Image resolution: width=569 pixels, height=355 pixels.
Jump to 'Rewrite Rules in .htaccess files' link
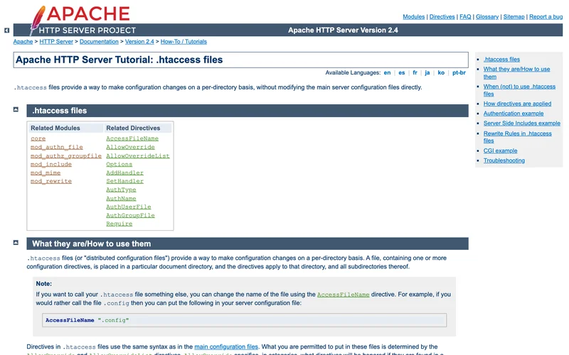518,137
